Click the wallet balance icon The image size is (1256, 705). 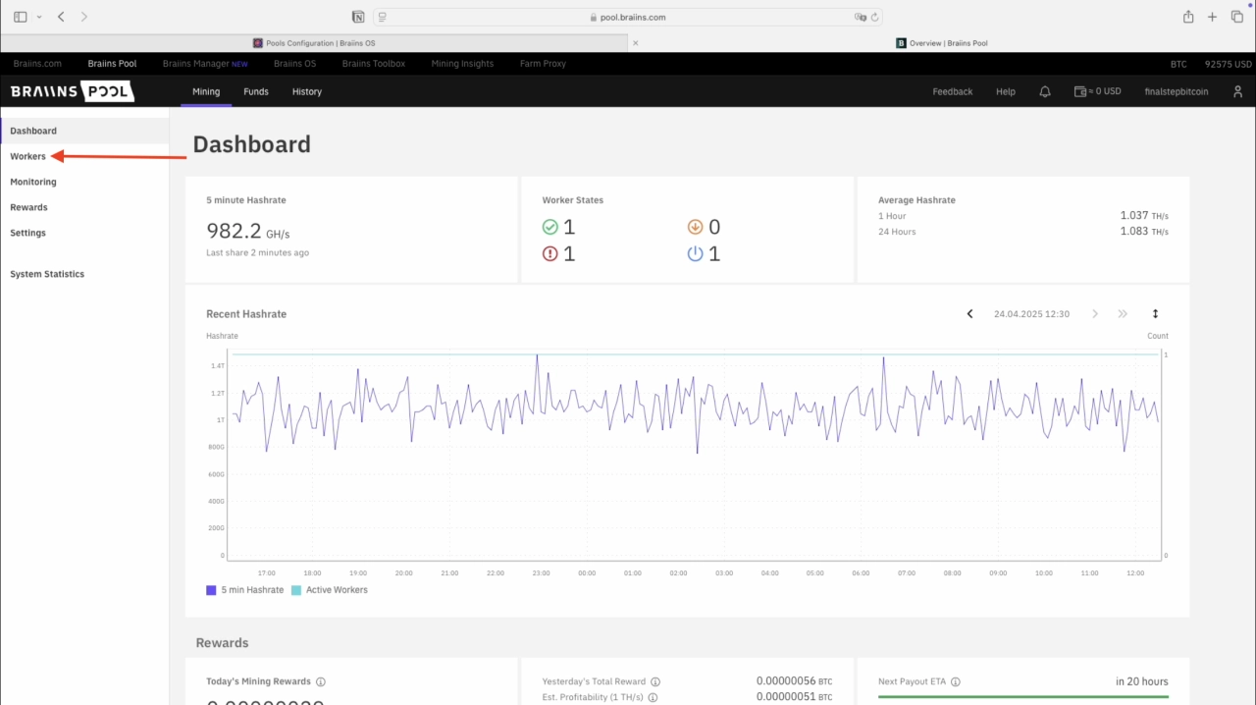click(1079, 91)
